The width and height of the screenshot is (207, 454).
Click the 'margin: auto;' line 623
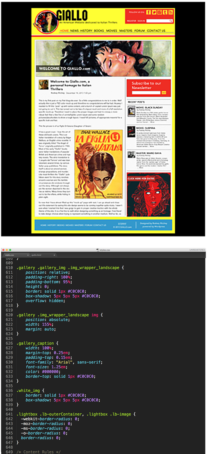[41, 329]
